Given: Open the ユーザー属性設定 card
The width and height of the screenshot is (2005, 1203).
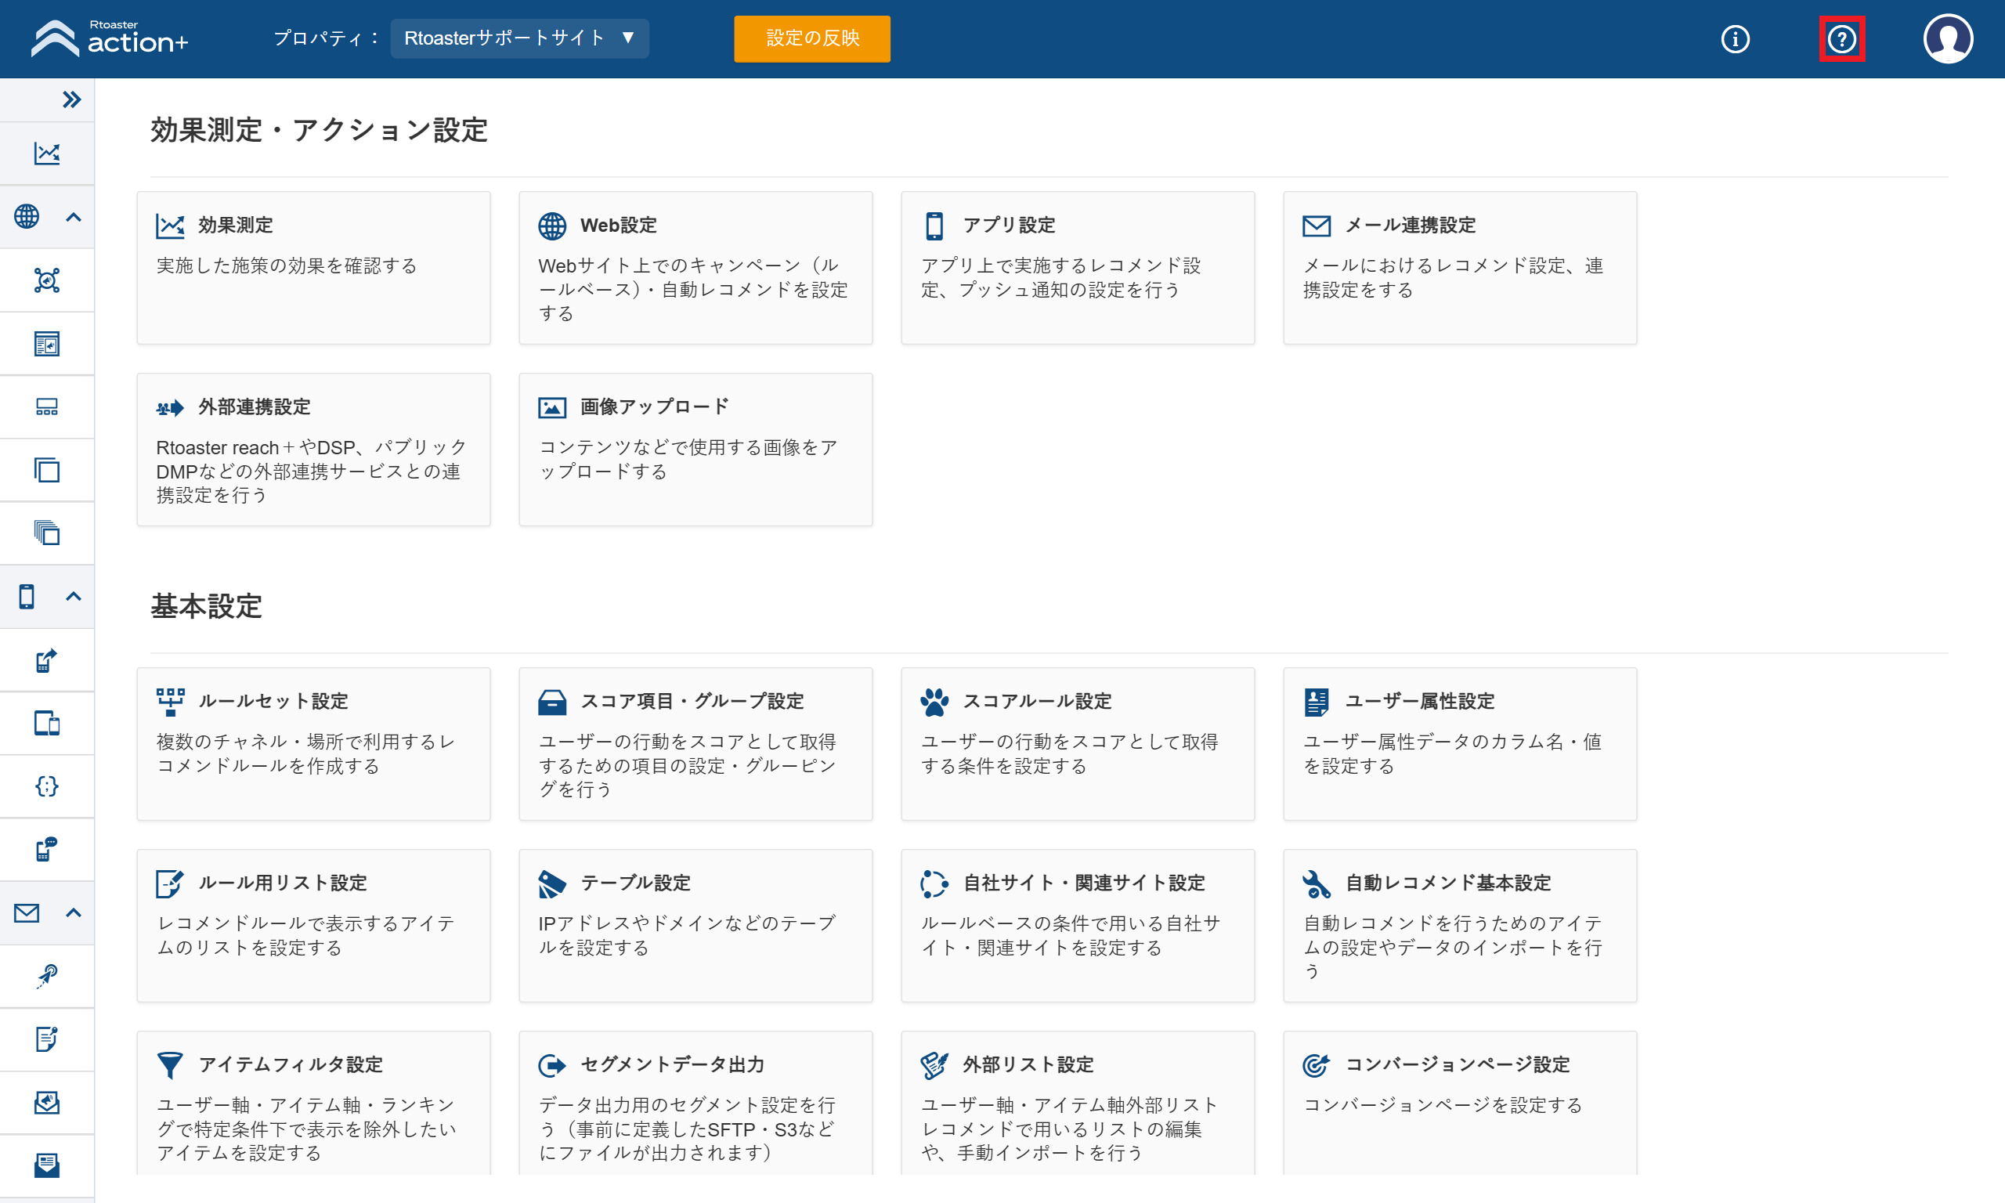Looking at the screenshot, I should click(x=1461, y=744).
